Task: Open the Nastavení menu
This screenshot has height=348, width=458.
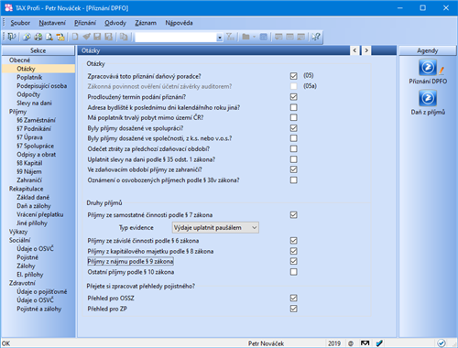Action: 52,23
